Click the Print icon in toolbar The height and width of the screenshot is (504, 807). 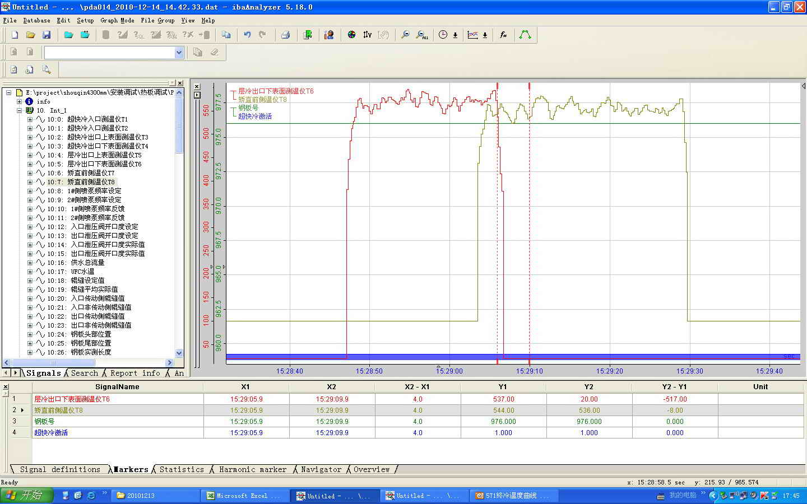click(x=285, y=35)
